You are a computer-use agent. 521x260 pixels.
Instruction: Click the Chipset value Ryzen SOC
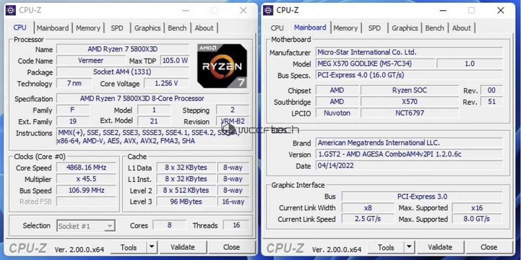click(410, 90)
